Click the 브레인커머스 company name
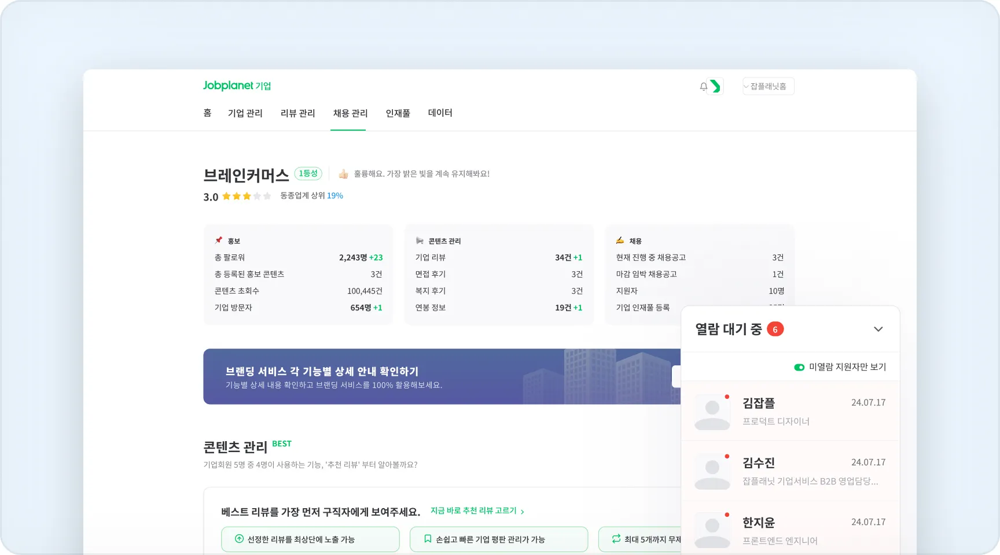 point(246,175)
